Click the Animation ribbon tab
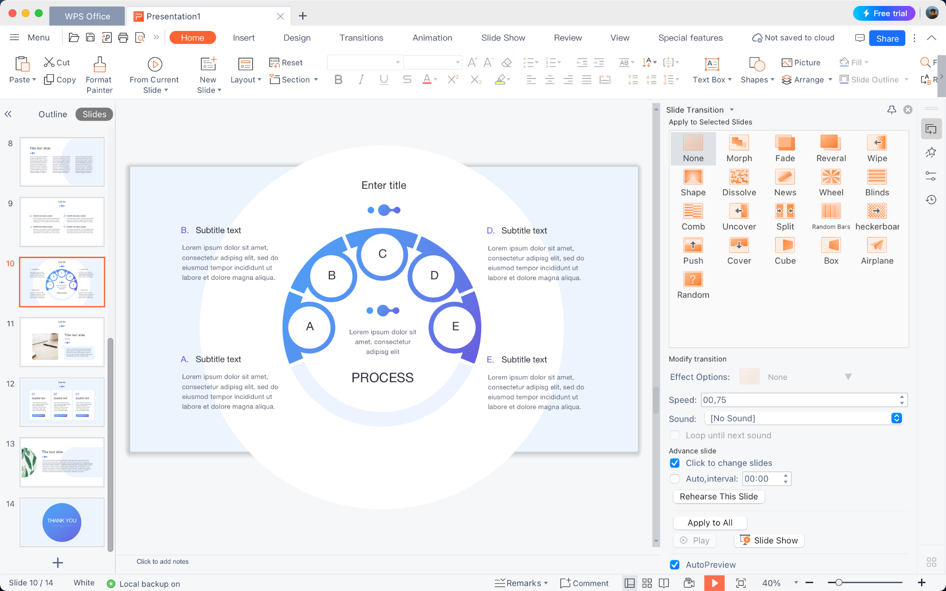 click(x=432, y=37)
